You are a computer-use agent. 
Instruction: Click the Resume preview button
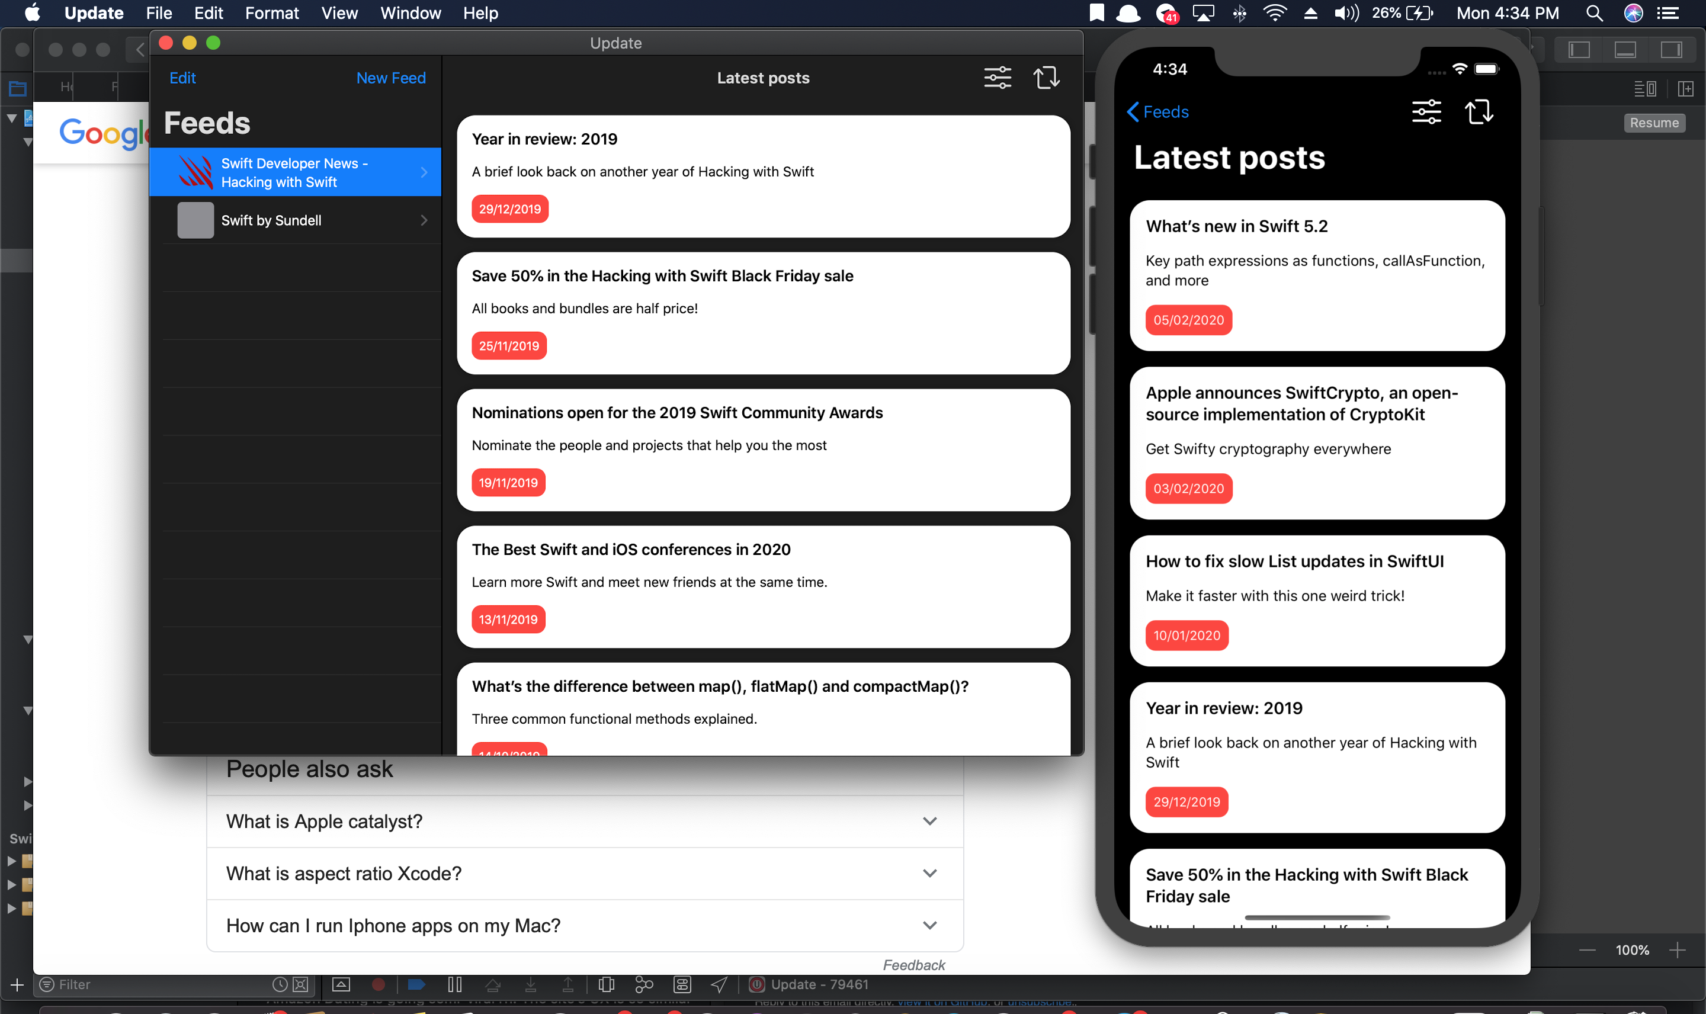pyautogui.click(x=1654, y=123)
